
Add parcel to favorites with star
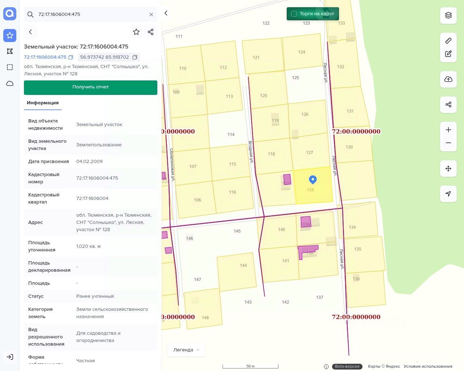[x=136, y=32]
